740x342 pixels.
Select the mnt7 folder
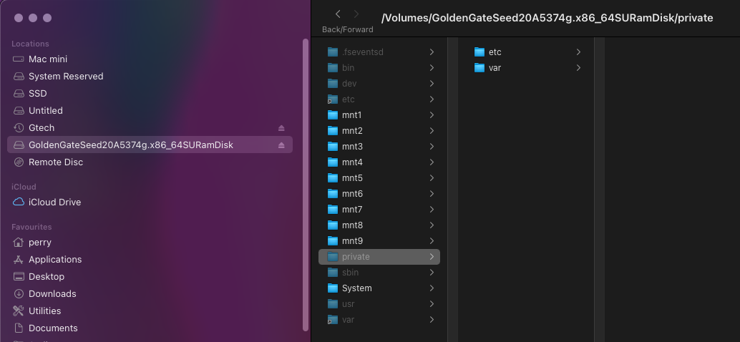pos(379,210)
